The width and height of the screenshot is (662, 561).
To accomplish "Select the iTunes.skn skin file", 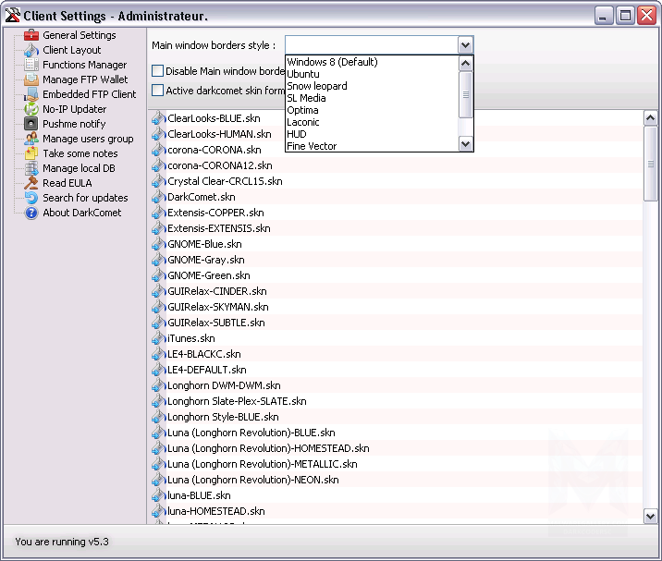I will (190, 338).
